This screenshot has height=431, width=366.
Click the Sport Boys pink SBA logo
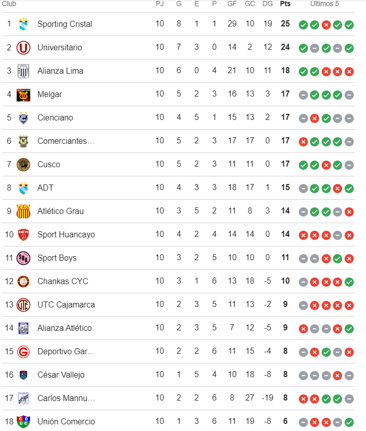click(23, 258)
